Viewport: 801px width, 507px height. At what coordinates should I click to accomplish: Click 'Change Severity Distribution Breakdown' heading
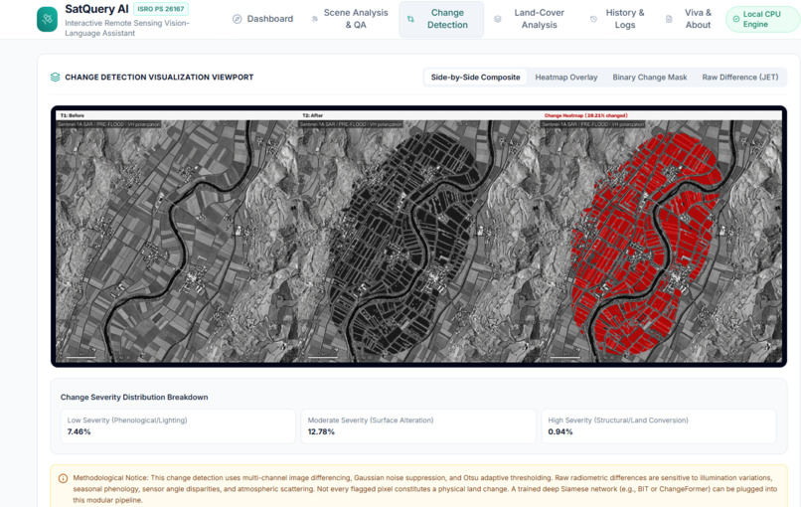[134, 397]
